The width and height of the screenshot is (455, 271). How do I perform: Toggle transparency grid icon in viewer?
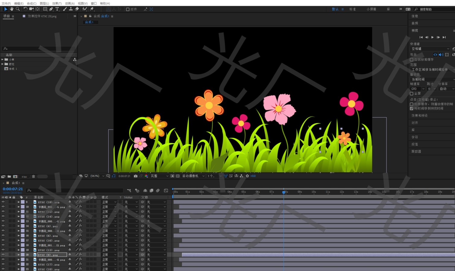(178, 176)
